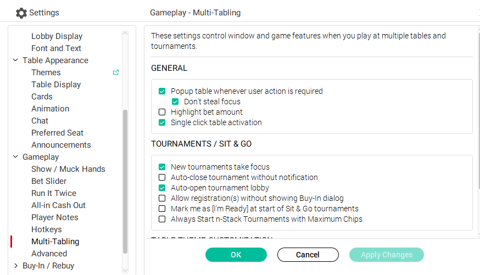
Task: Open the Lobby Display settings
Action: [57, 36]
